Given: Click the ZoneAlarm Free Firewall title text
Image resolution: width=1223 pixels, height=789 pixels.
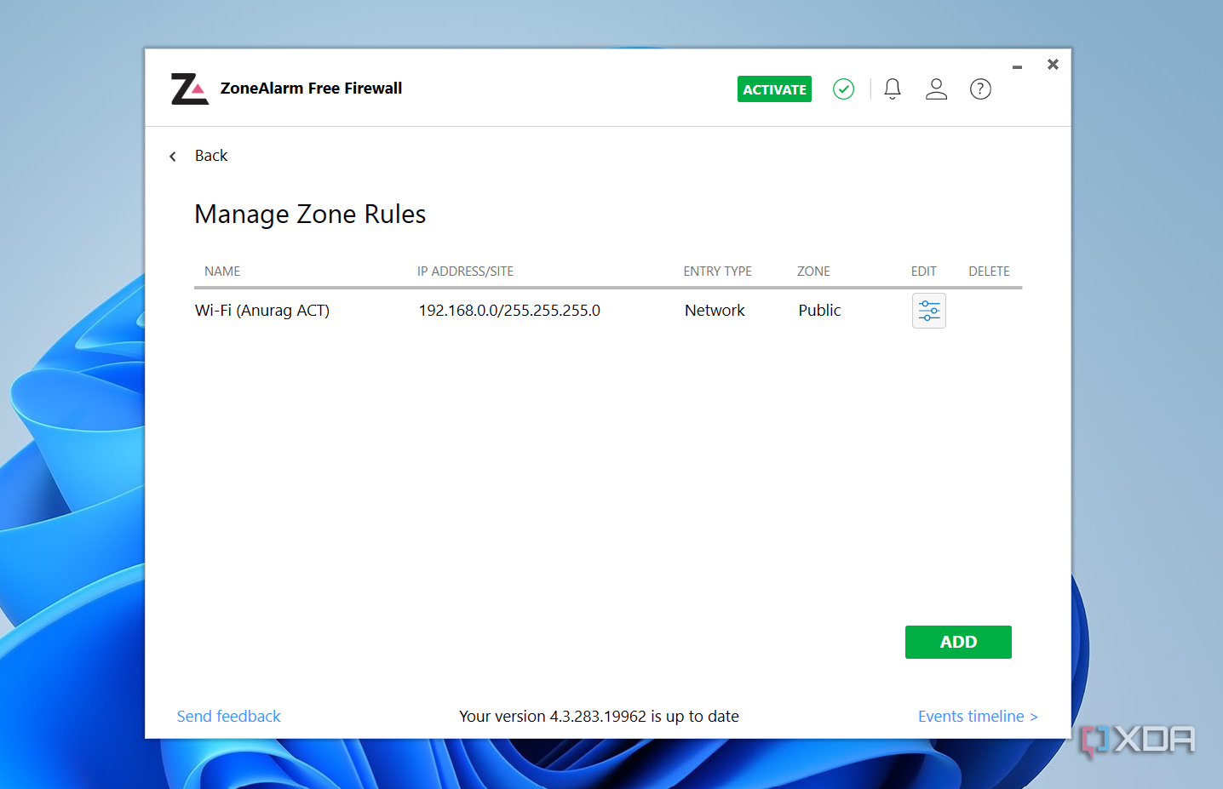Looking at the screenshot, I should click(x=311, y=89).
